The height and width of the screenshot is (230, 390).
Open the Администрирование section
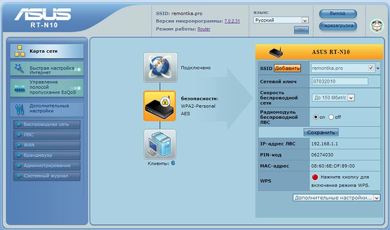[47, 166]
